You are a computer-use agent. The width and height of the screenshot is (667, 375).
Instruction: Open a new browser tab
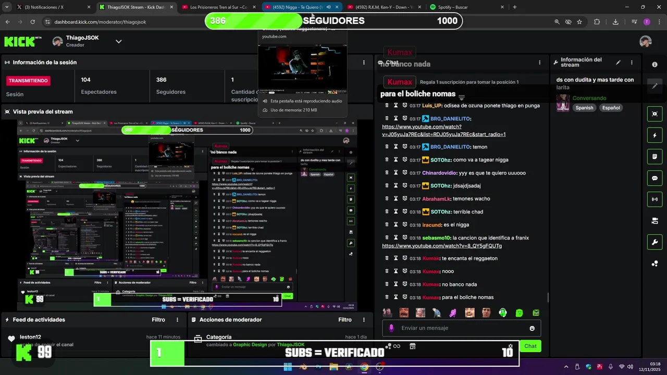[515, 7]
